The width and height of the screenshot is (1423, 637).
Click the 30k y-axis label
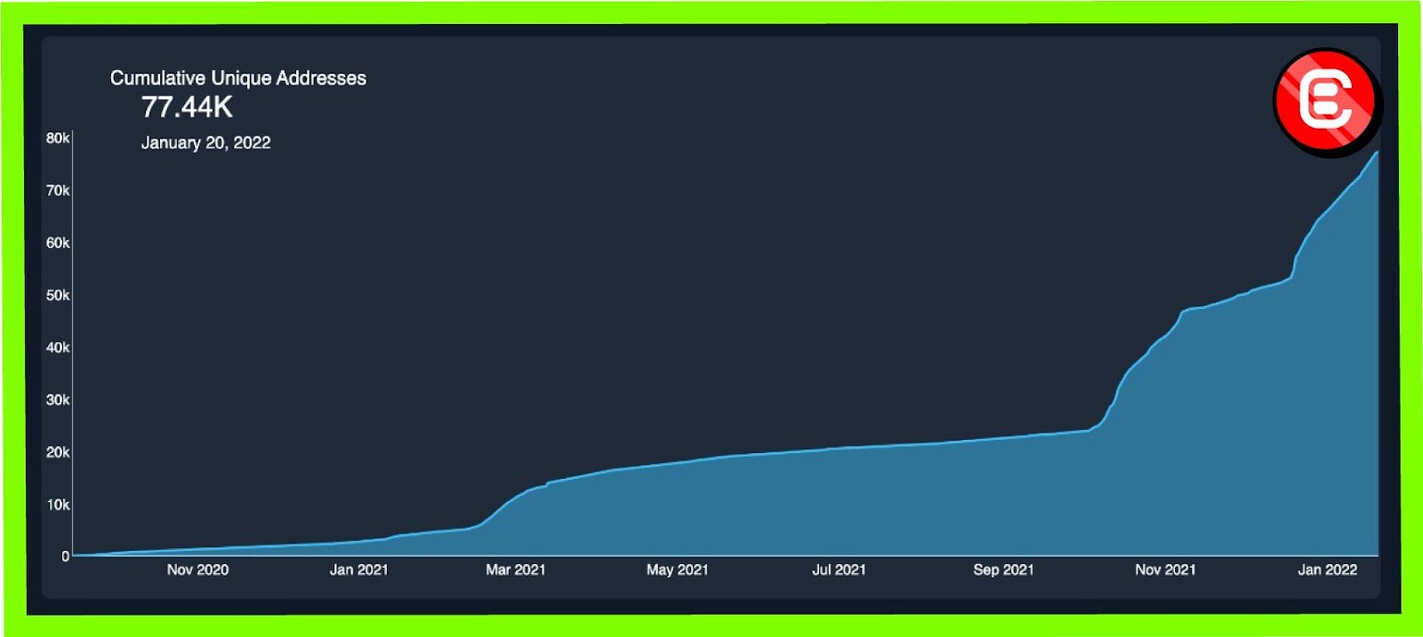pyautogui.click(x=58, y=400)
